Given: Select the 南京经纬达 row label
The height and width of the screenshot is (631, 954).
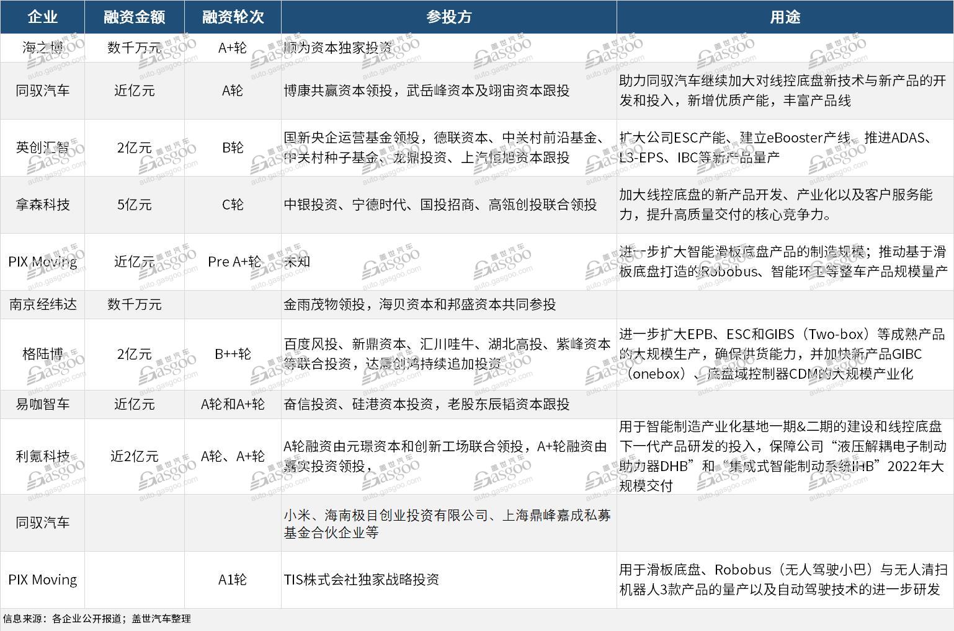Looking at the screenshot, I should (x=42, y=304).
